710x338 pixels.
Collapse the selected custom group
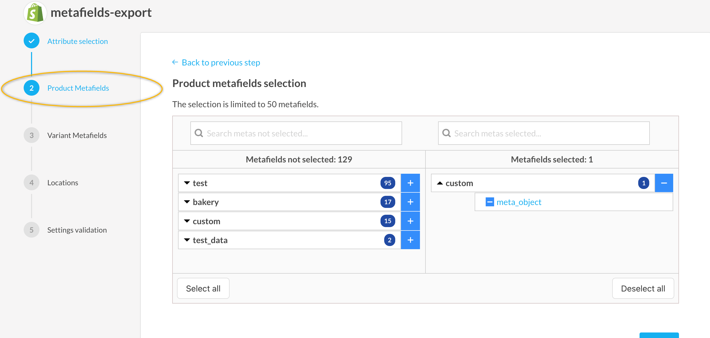click(440, 183)
